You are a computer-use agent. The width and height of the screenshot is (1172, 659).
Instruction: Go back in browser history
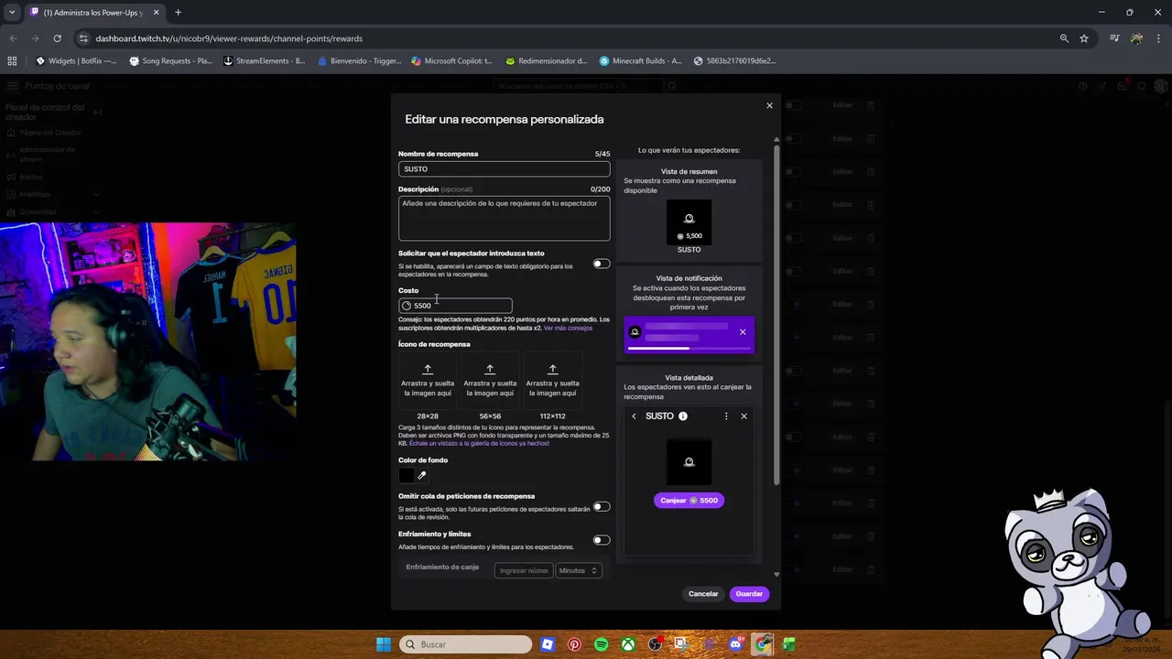pyautogui.click(x=13, y=38)
